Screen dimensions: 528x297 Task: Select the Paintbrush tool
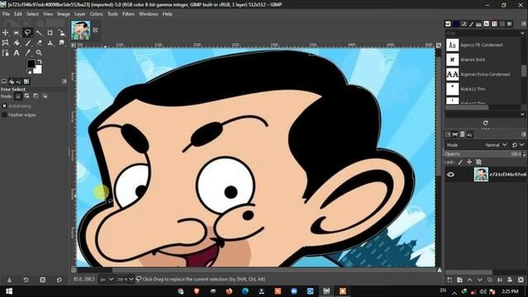coord(28,43)
